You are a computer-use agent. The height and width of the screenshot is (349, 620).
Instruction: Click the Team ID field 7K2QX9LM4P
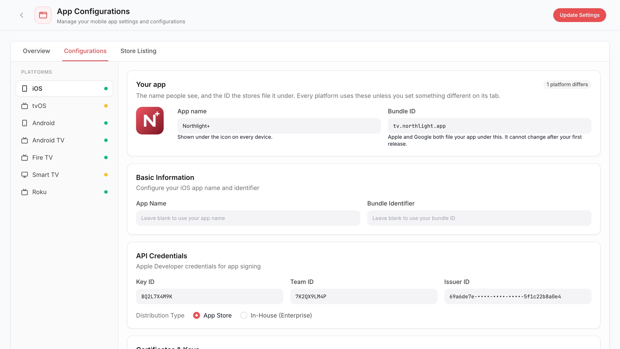[364, 297]
